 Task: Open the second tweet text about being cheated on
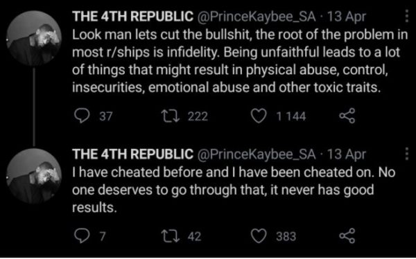click(x=234, y=190)
